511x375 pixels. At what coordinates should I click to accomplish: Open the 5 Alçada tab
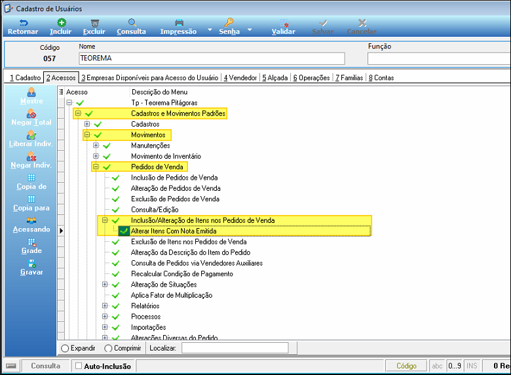[275, 77]
